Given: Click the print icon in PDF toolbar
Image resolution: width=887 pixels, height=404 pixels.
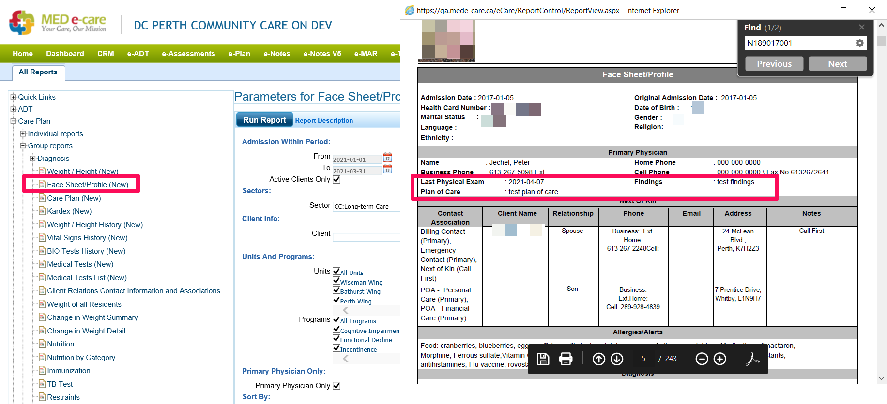Looking at the screenshot, I should coord(566,359).
